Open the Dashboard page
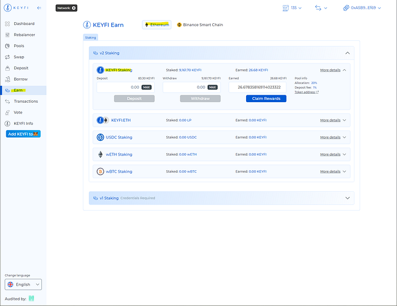The image size is (397, 306). click(23, 24)
